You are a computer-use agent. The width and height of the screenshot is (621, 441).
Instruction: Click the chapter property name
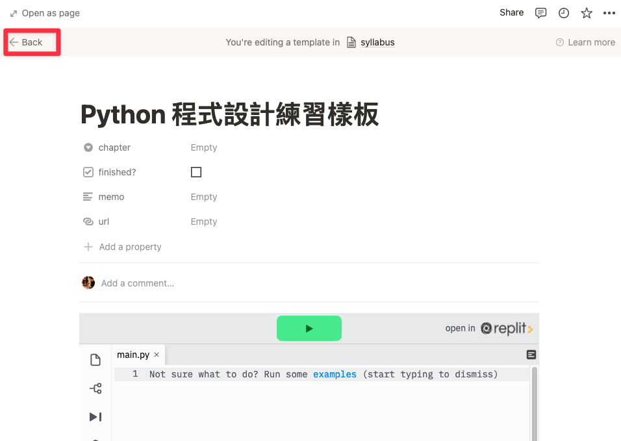(114, 147)
